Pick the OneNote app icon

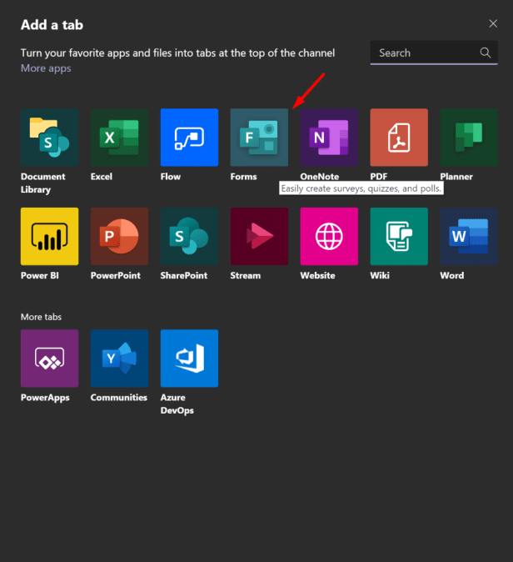click(329, 138)
